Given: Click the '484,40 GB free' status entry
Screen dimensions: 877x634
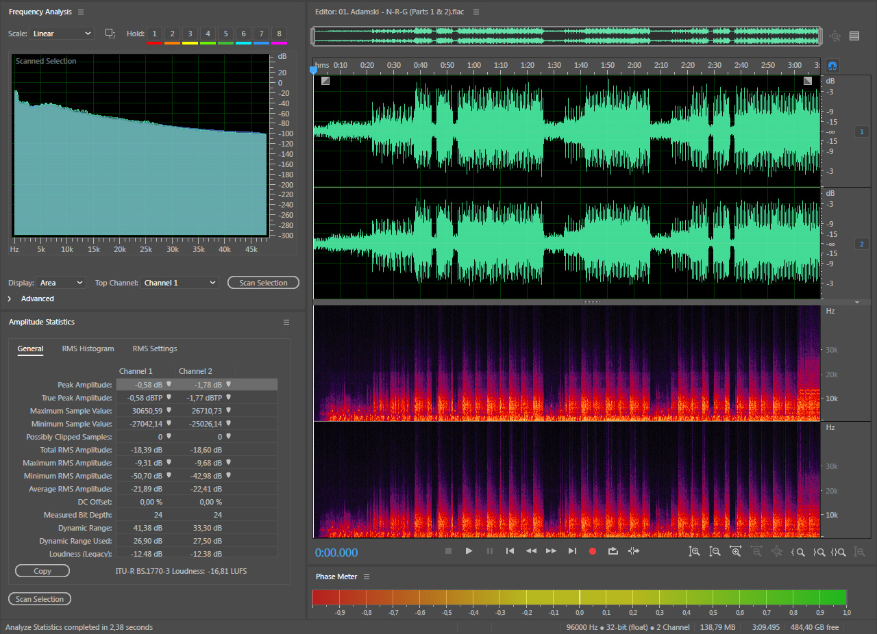Looking at the screenshot, I should coord(814,627).
